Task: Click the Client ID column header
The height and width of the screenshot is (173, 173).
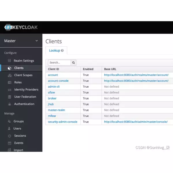Action: [x=54, y=69]
